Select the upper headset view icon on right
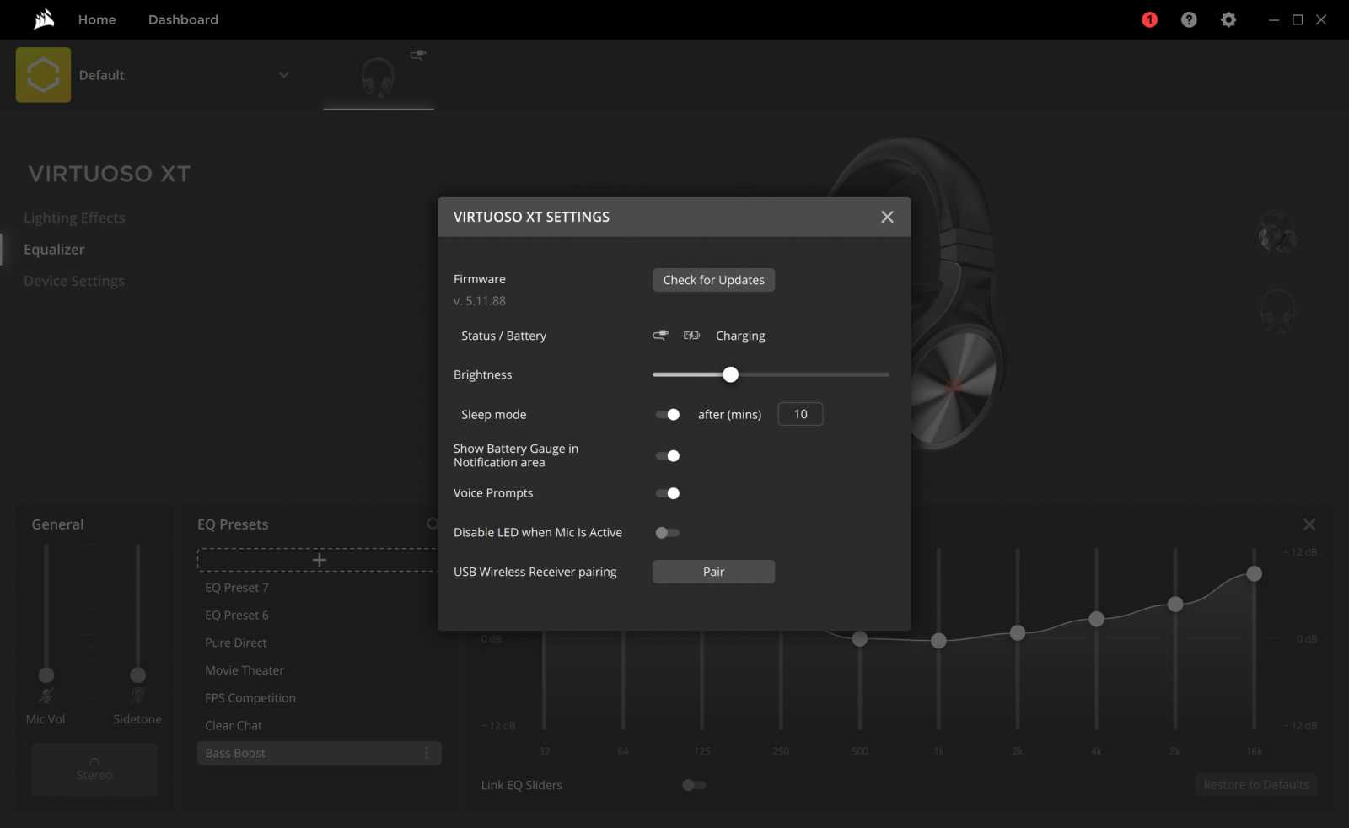Viewport: 1349px width, 828px height. pos(1277,233)
